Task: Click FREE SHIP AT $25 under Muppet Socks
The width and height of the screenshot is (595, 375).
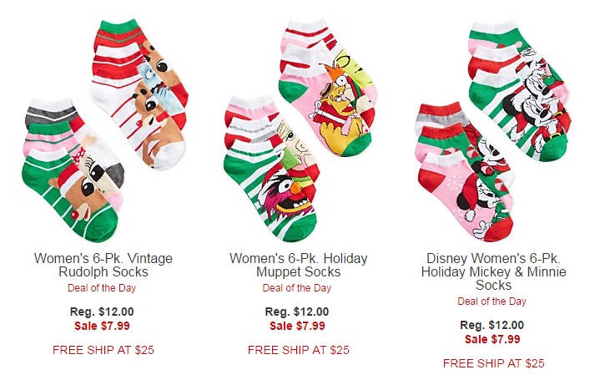Action: [x=298, y=350]
